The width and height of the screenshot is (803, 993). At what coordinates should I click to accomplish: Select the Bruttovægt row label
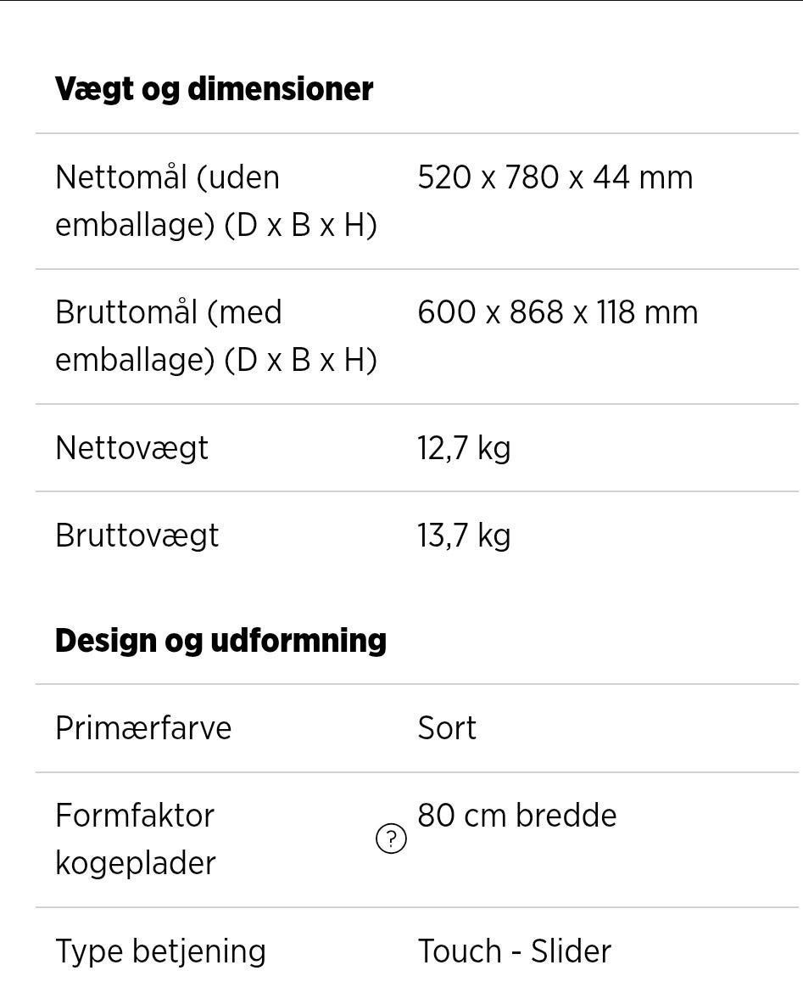point(137,536)
